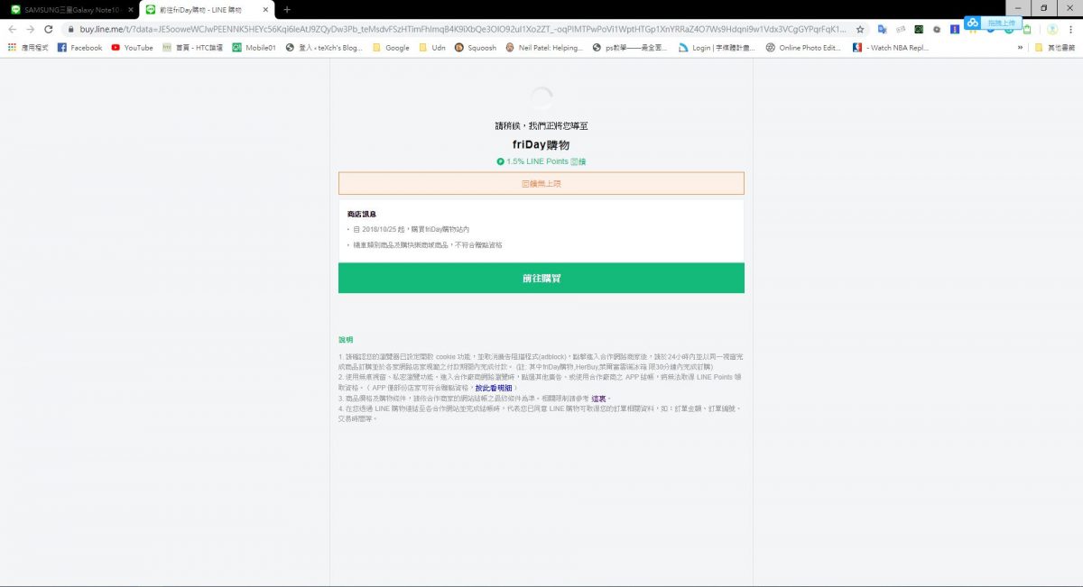1083x587 pixels.
Task: Open the Login | 字媒體計畫 bookmark
Action: click(x=717, y=48)
